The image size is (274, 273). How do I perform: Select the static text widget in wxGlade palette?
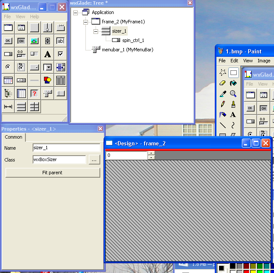point(47,54)
